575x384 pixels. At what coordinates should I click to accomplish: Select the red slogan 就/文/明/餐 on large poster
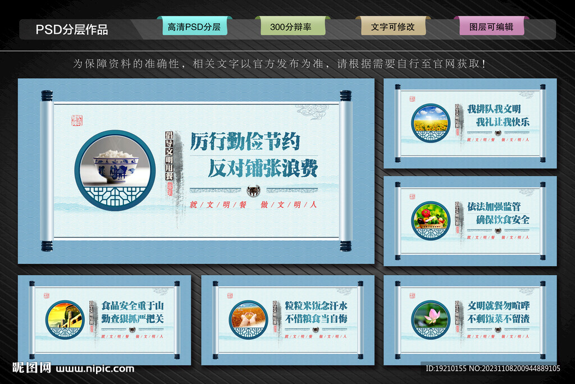218,205
